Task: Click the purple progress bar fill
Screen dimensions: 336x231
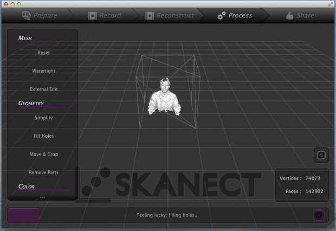Action: [23, 215]
